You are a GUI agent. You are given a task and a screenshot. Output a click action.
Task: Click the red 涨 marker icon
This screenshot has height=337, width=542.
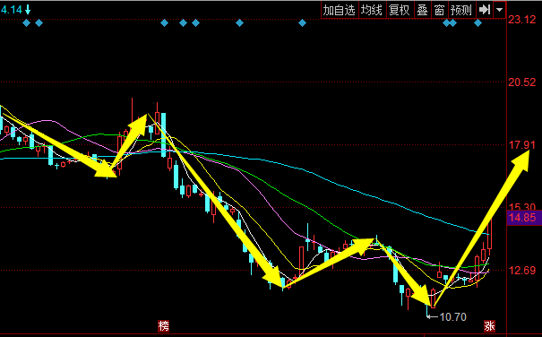[489, 325]
